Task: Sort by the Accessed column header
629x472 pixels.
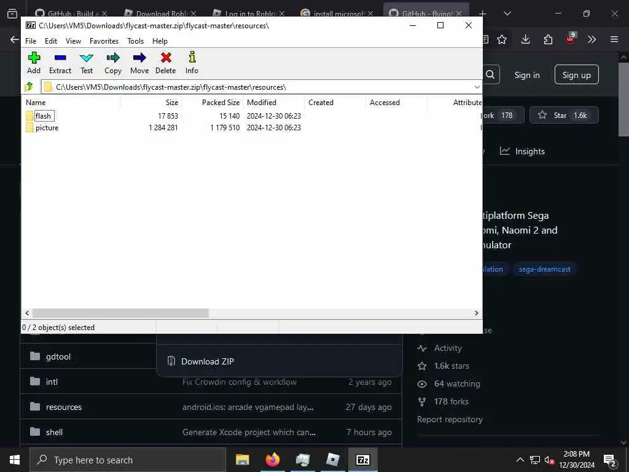Action: coord(396,103)
